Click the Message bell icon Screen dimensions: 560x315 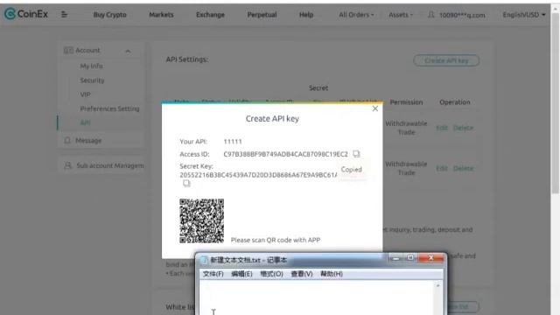tap(67, 140)
